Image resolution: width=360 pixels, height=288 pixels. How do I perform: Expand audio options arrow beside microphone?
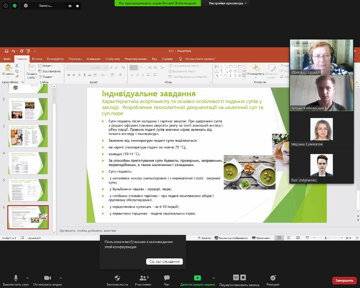(x=27, y=278)
